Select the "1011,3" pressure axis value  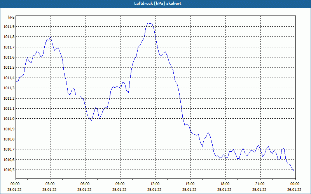[9, 88]
